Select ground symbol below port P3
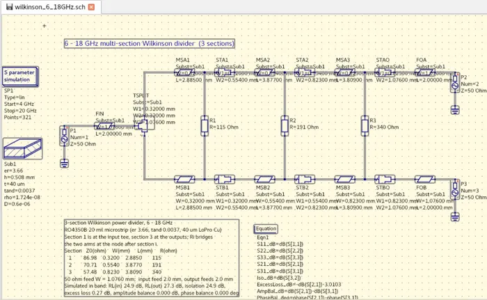This screenshot has width=487, height=300. pos(455,216)
